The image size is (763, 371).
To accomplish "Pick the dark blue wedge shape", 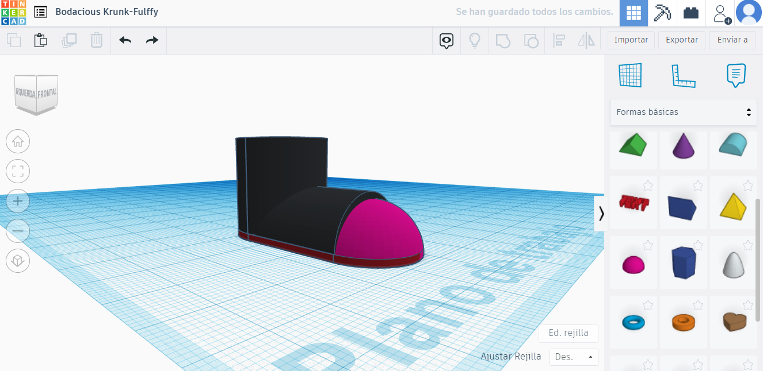I will (x=683, y=207).
